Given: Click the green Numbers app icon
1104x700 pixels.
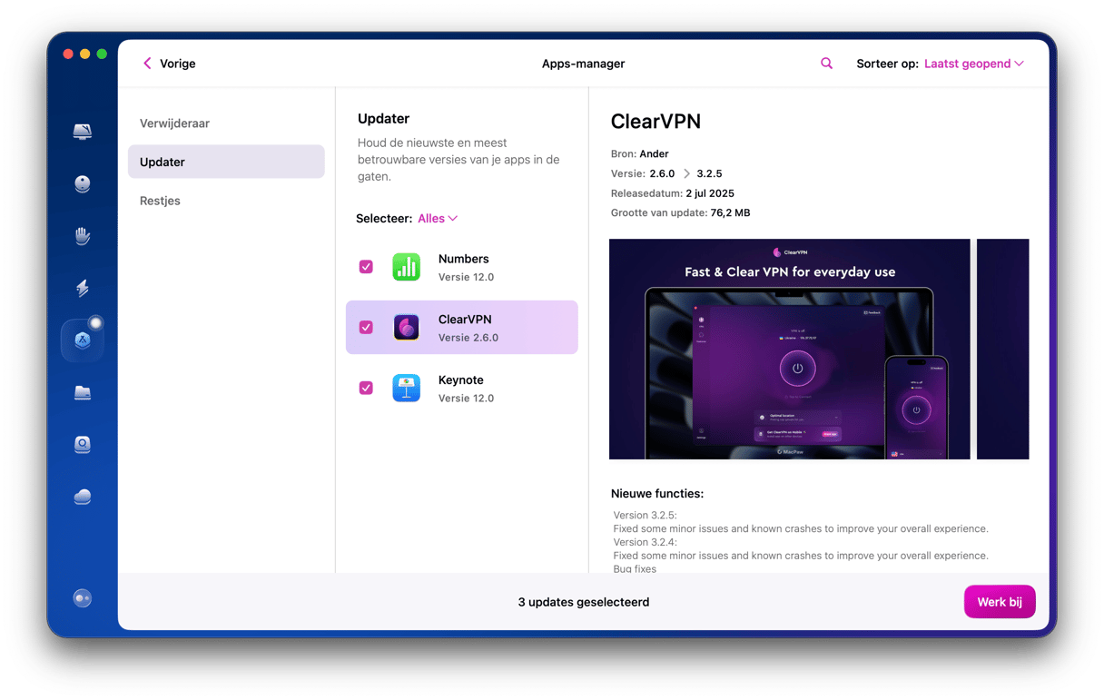Looking at the screenshot, I should [406, 267].
